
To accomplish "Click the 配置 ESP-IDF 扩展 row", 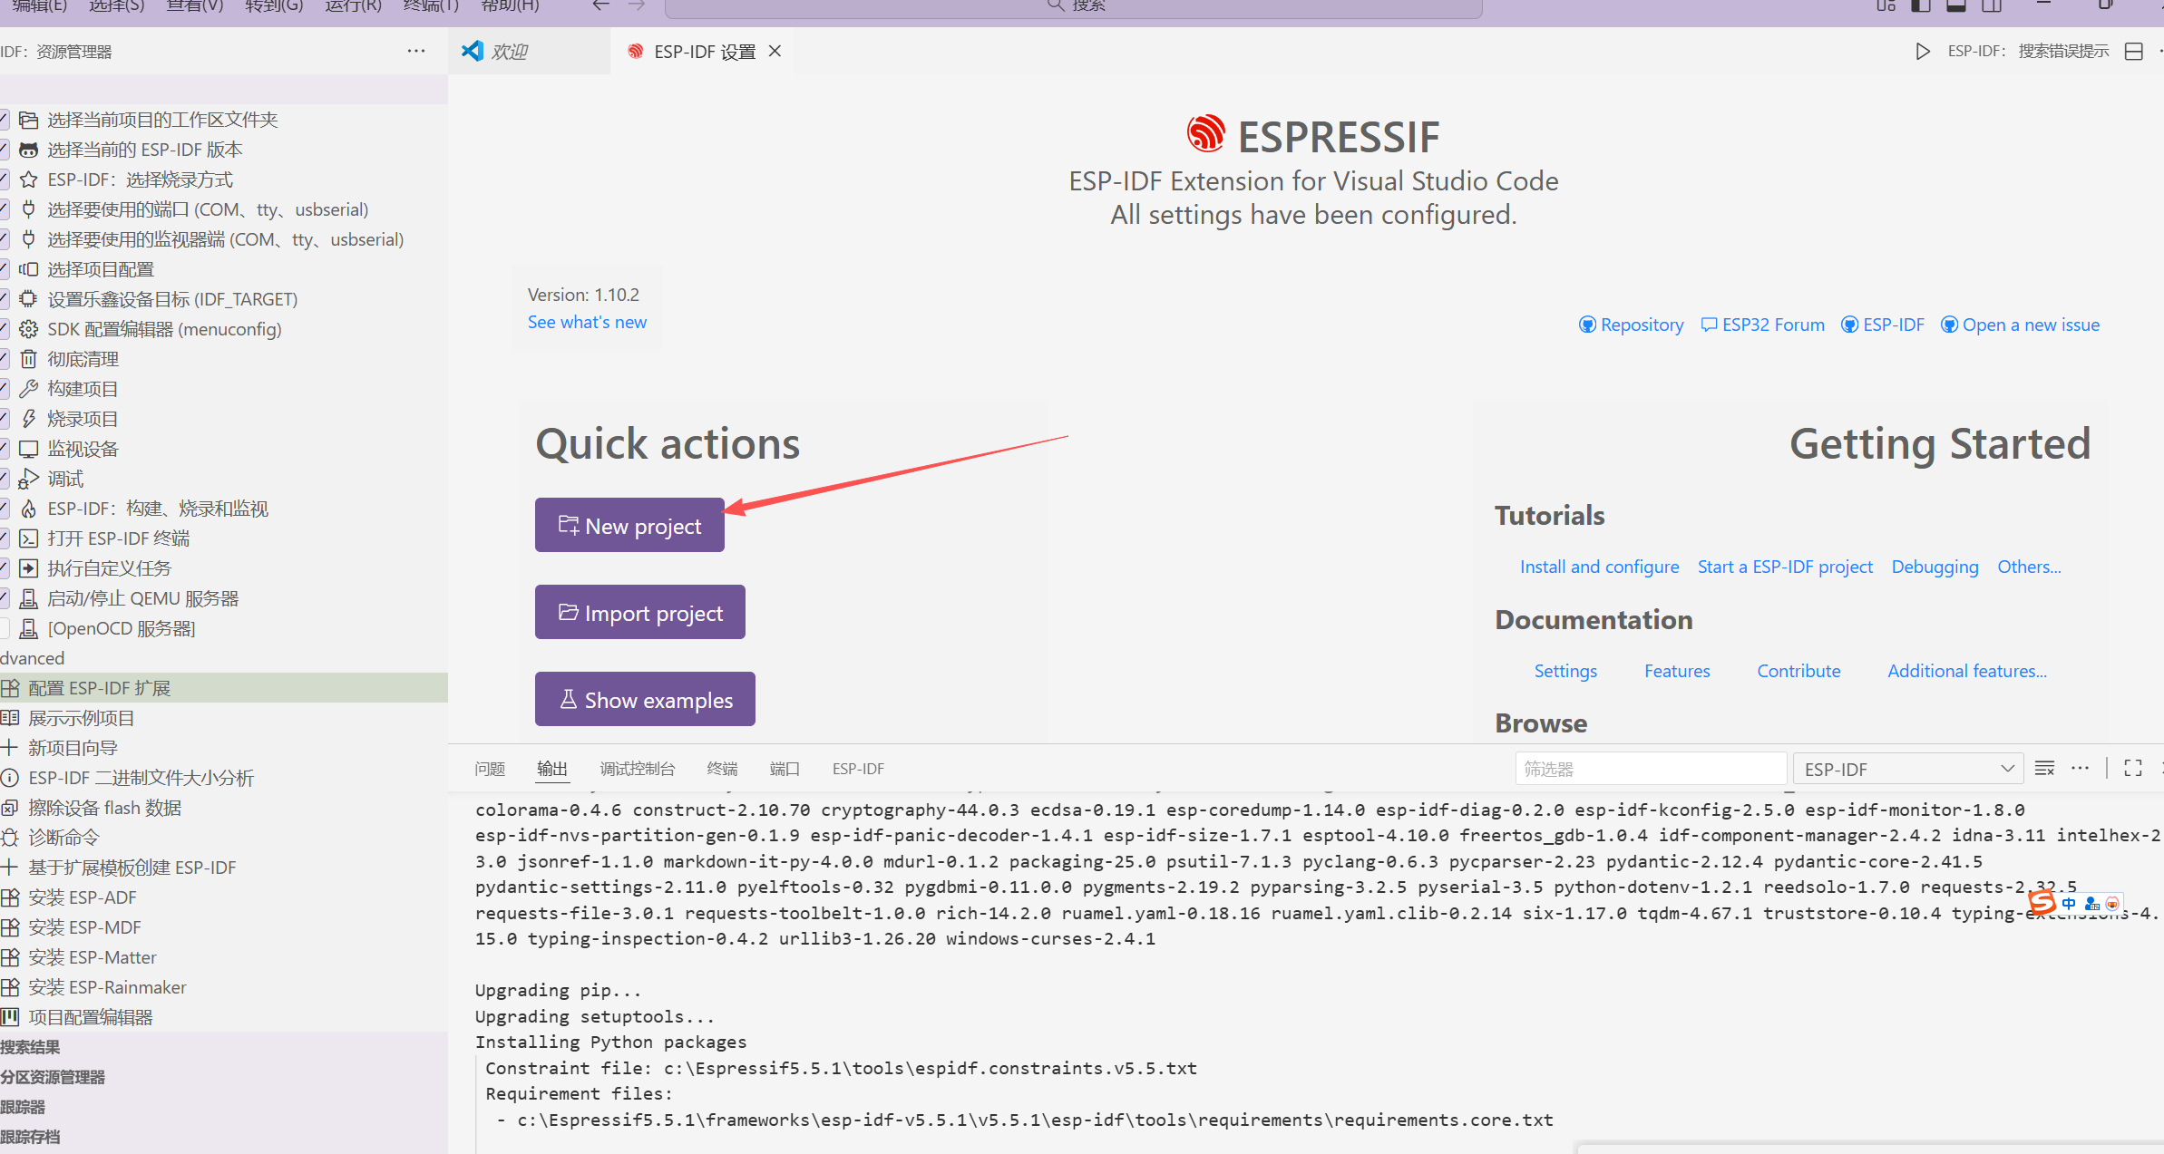I will pos(224,688).
